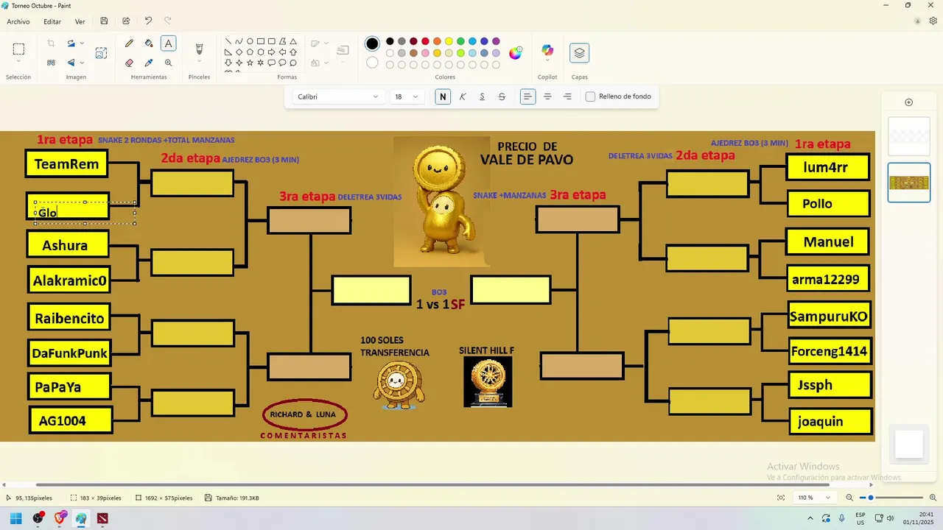This screenshot has height=530, width=943.
Task: Align text to the center
Action: coord(547,96)
